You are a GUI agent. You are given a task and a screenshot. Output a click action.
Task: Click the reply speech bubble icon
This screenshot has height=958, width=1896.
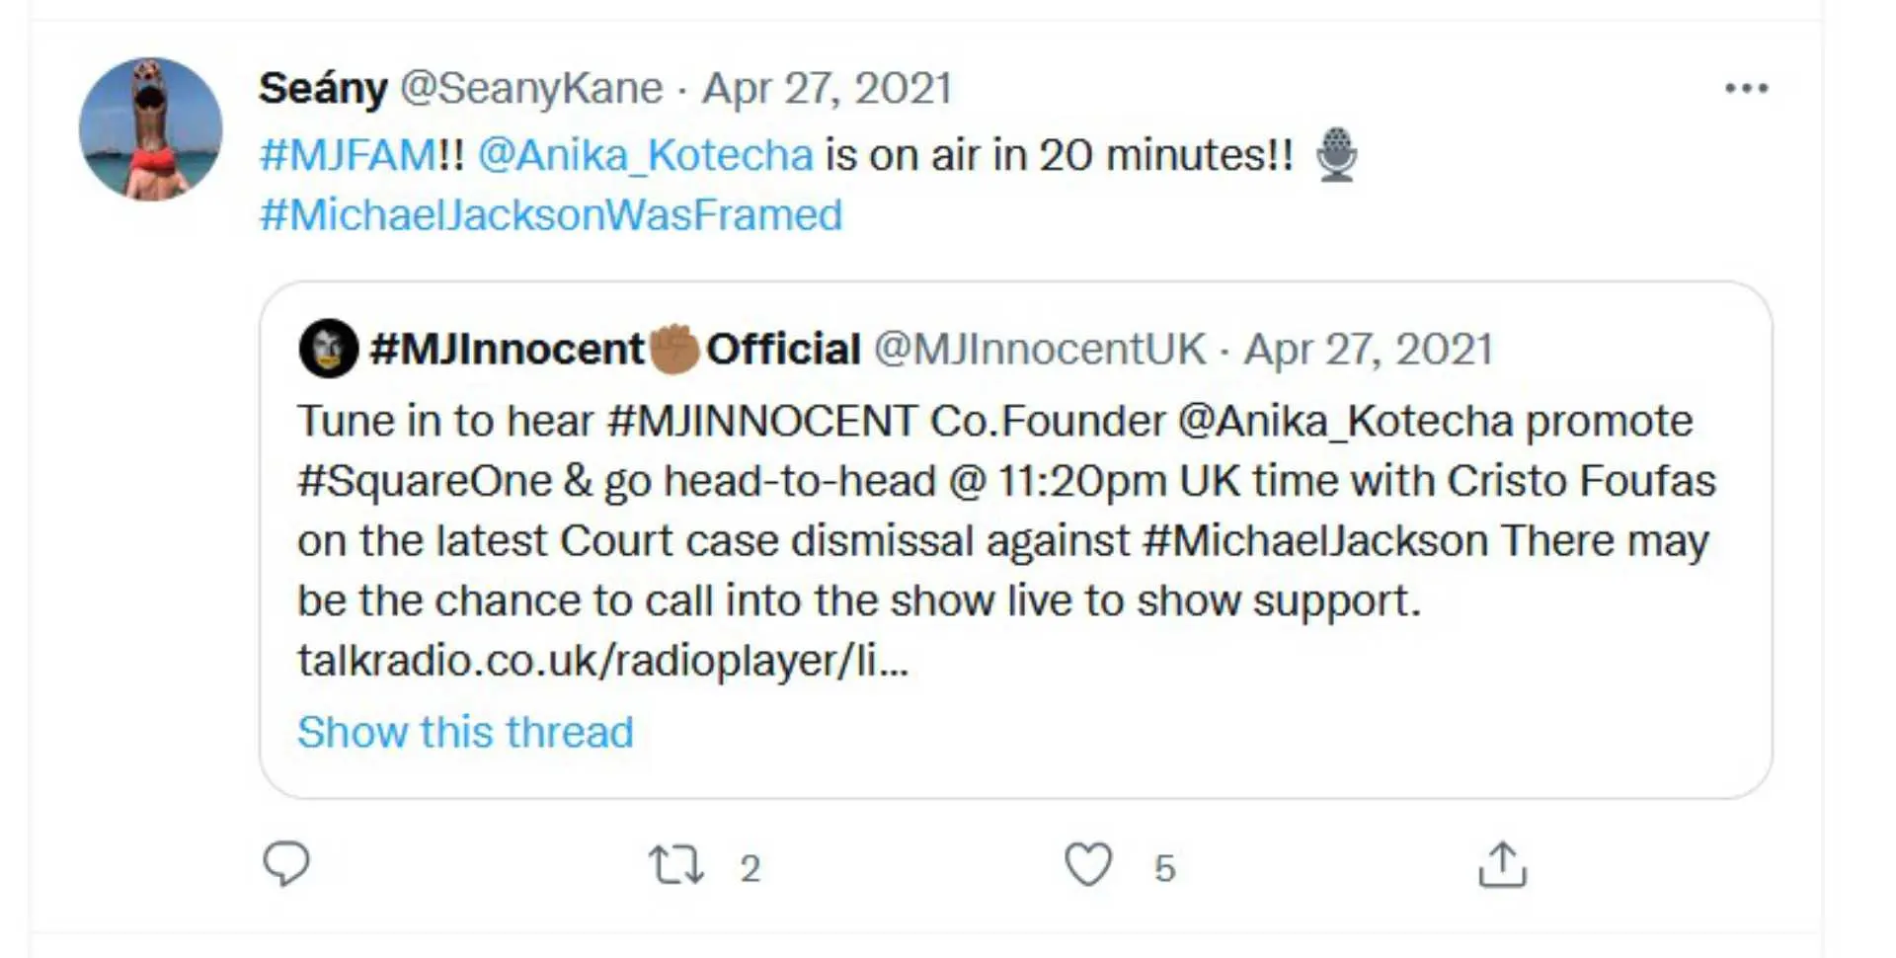point(286,863)
